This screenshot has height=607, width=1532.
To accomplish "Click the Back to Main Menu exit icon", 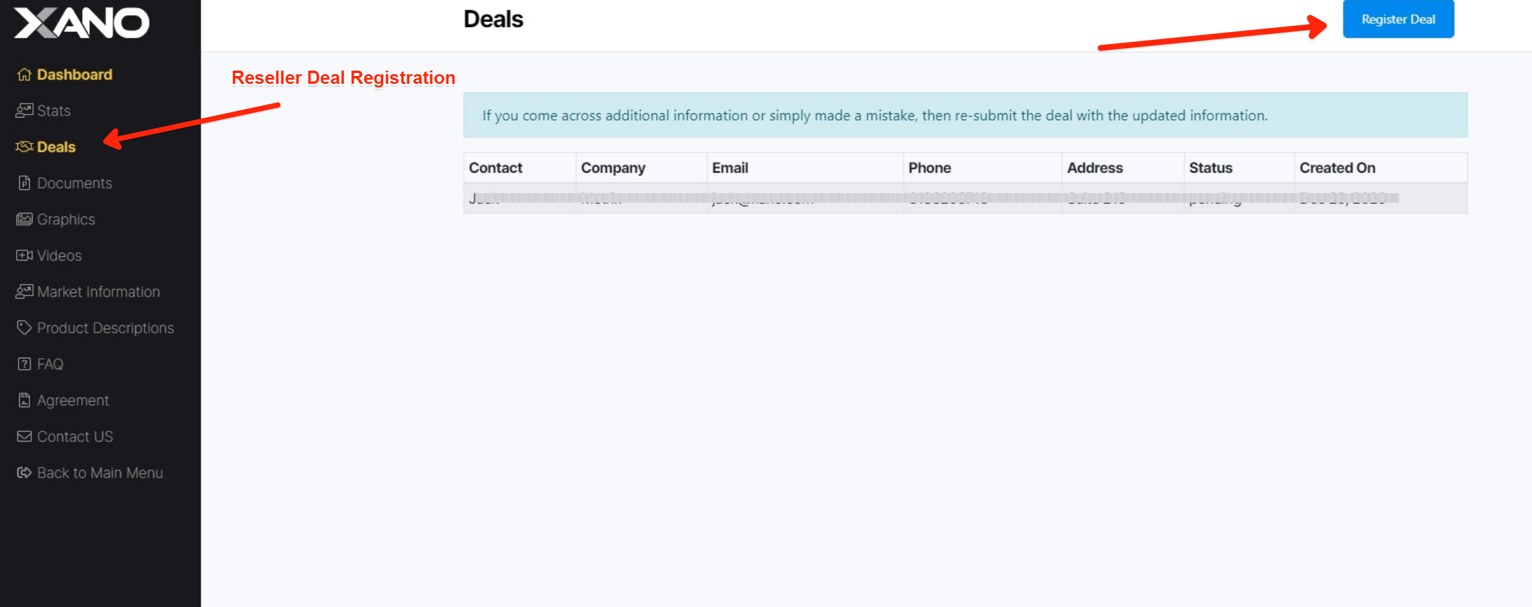I will click(x=24, y=472).
